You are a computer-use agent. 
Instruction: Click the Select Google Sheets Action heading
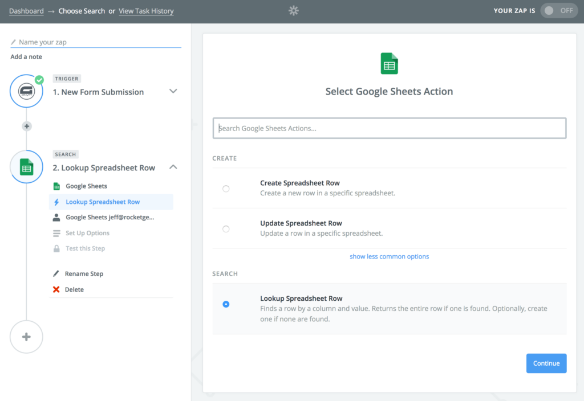point(389,92)
